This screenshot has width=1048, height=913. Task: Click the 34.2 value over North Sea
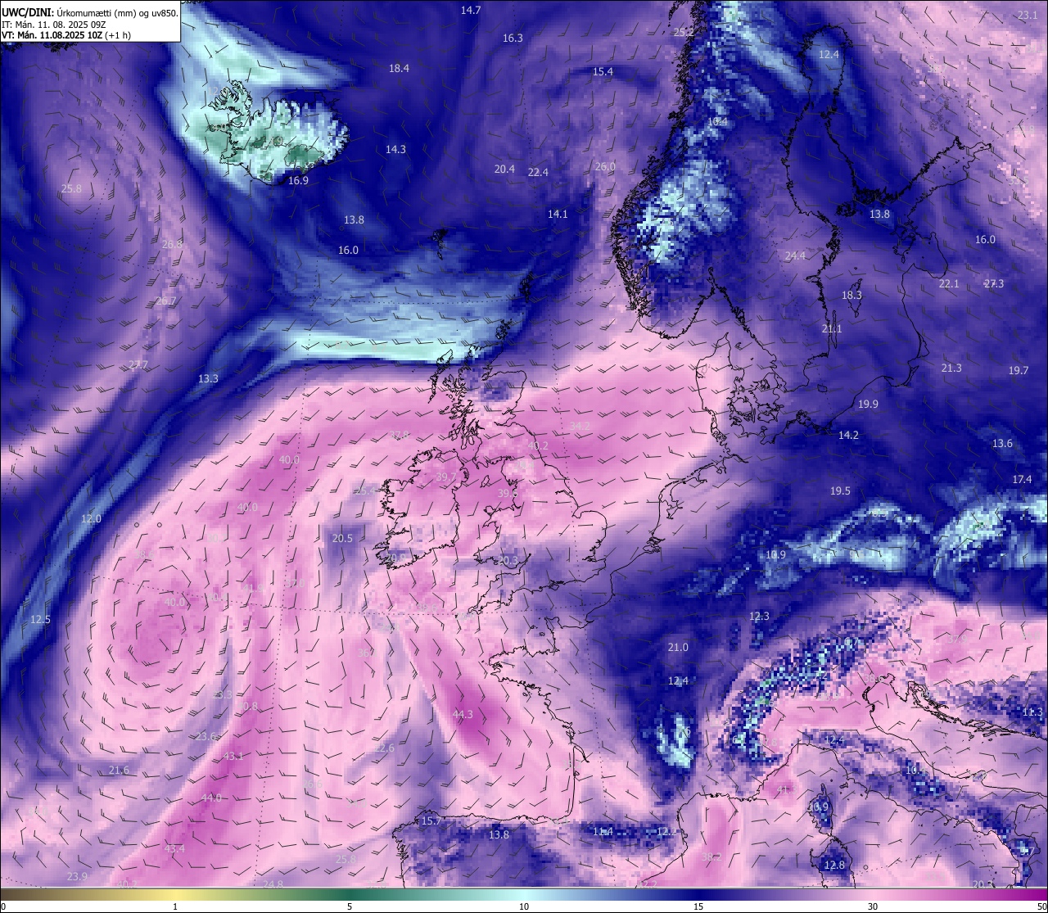coord(580,427)
